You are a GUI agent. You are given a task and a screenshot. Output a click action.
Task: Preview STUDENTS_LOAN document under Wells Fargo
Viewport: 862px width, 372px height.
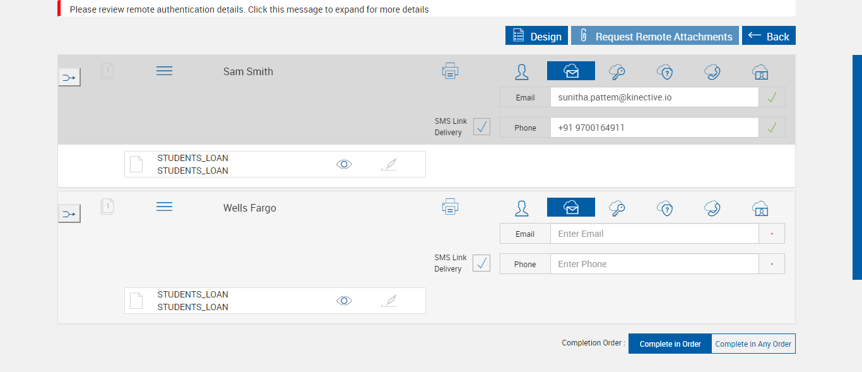(x=344, y=301)
